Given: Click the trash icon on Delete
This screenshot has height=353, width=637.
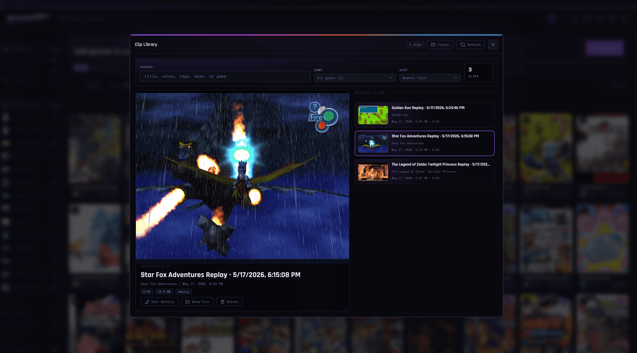Looking at the screenshot, I should 223,302.
